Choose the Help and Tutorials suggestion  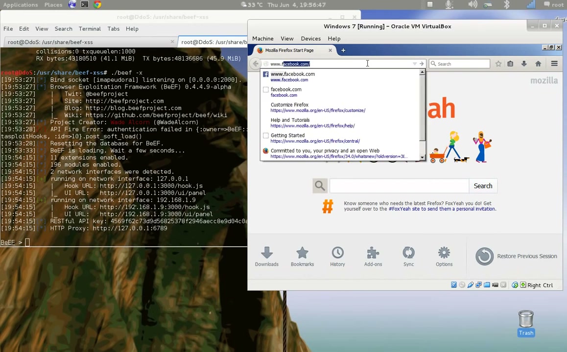click(340, 123)
